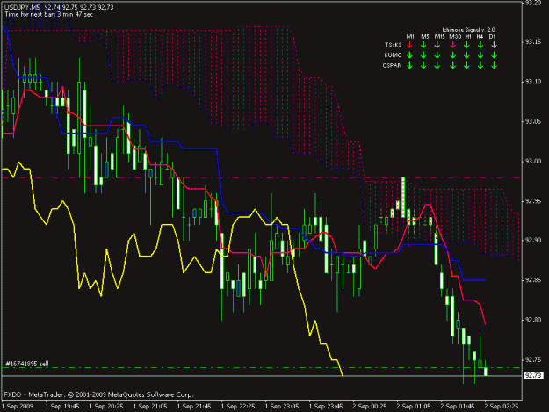Click the KUMO signal arrow for M5
This screenshot has width=549, height=412.
[x=423, y=55]
